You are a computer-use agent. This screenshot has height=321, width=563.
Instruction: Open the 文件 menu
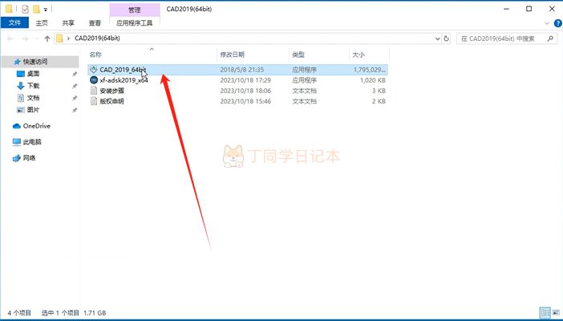(x=14, y=22)
